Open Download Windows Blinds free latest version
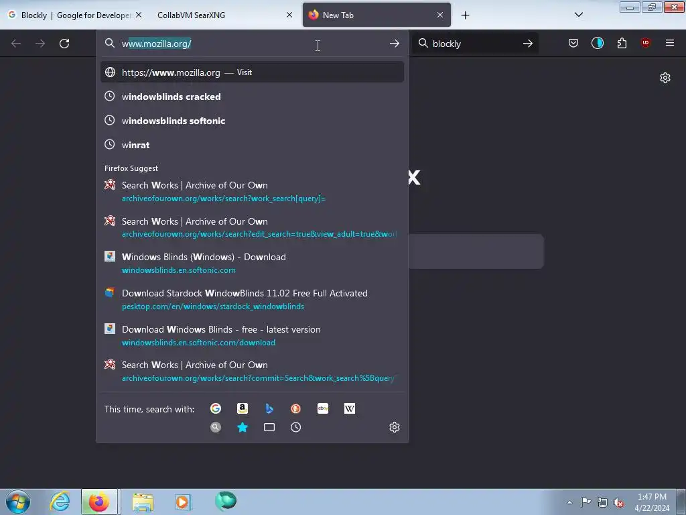The width and height of the screenshot is (686, 515). pos(252,335)
